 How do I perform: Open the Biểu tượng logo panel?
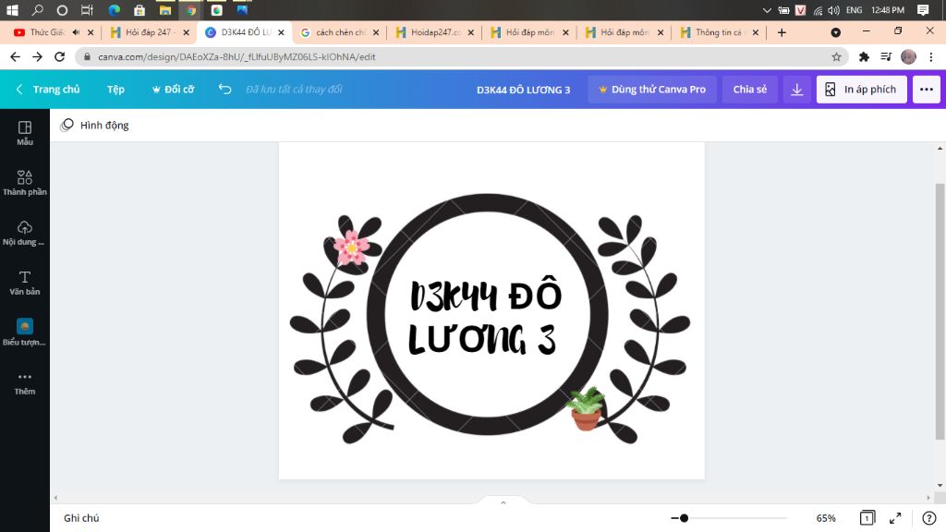pyautogui.click(x=25, y=332)
